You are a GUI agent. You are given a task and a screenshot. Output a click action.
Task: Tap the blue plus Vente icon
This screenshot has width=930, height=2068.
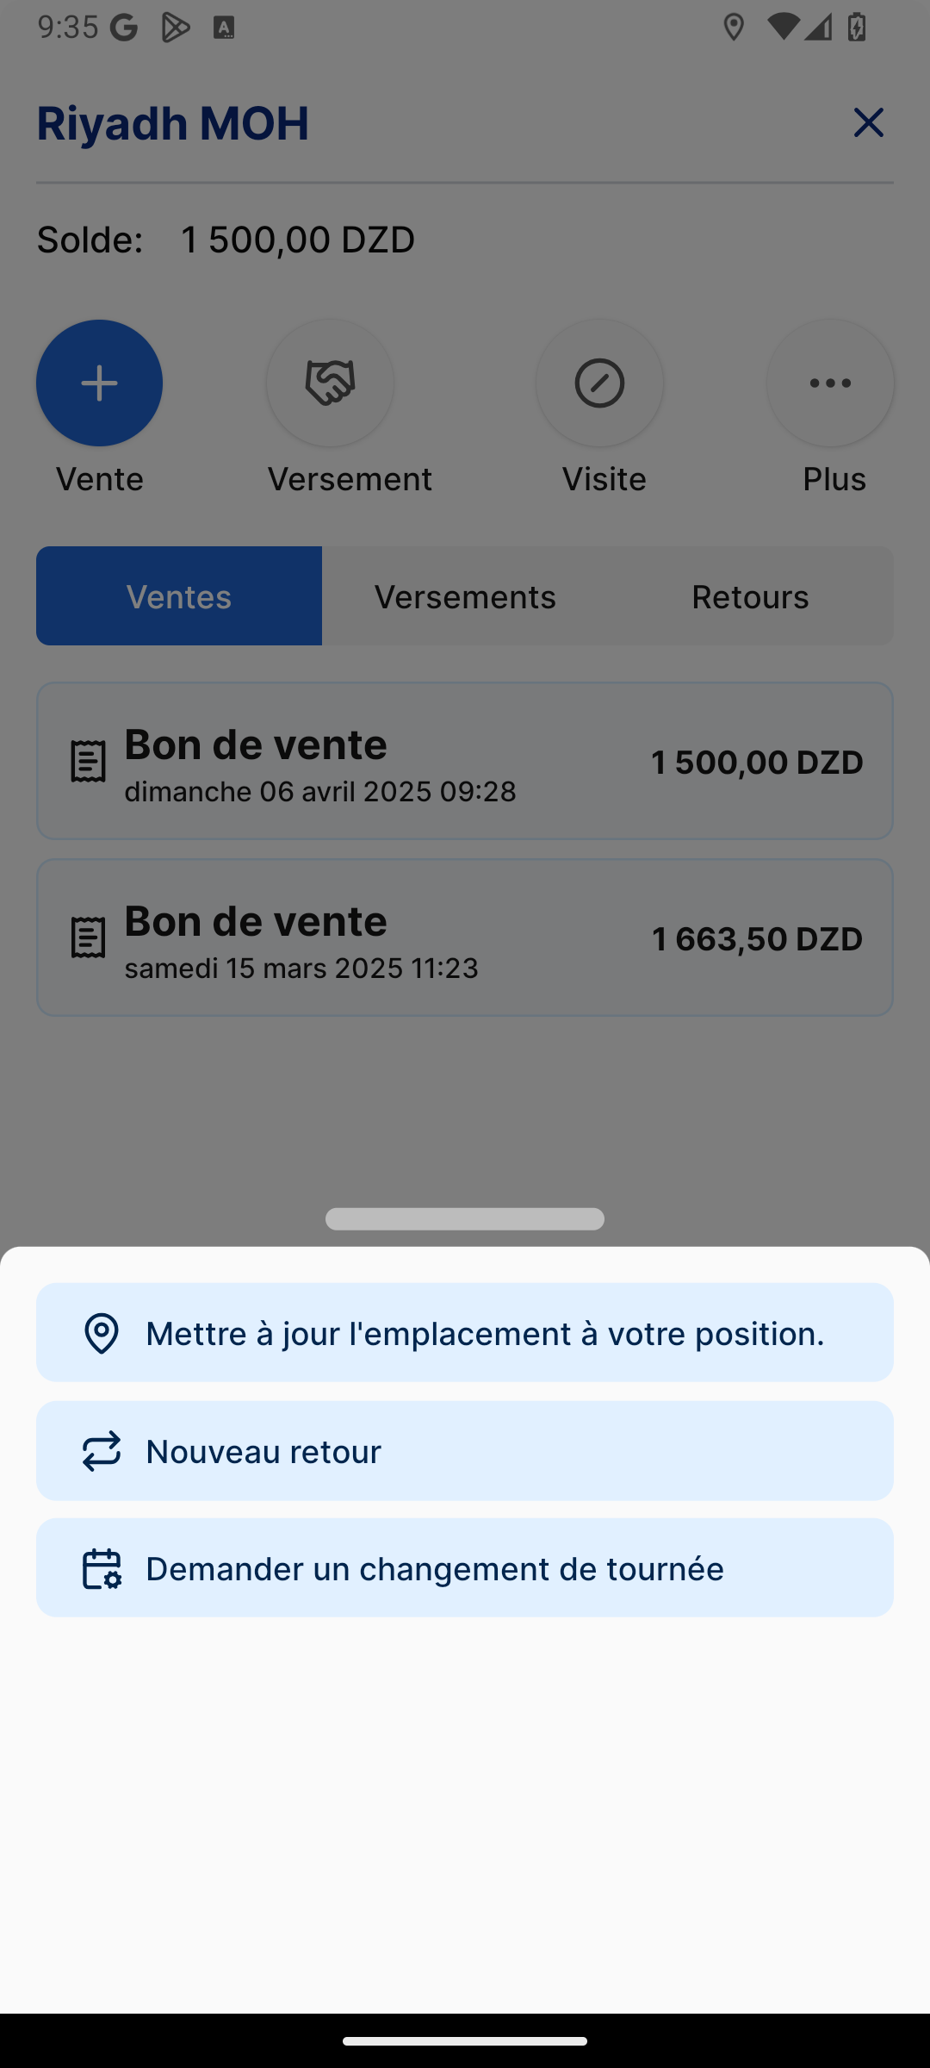click(99, 383)
